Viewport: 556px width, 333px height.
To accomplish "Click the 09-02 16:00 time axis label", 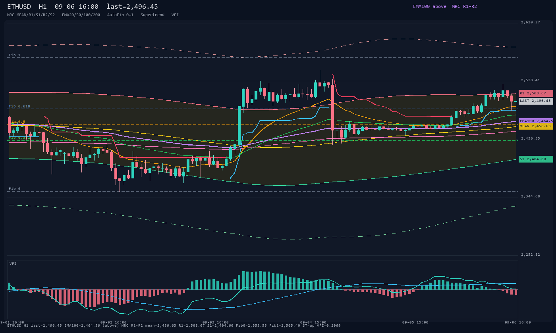I will (114, 322).
